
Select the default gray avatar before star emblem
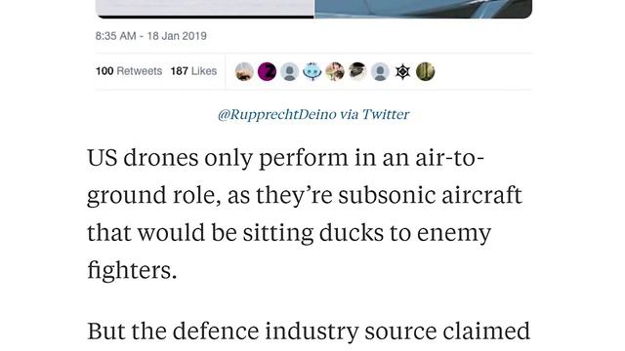380,71
